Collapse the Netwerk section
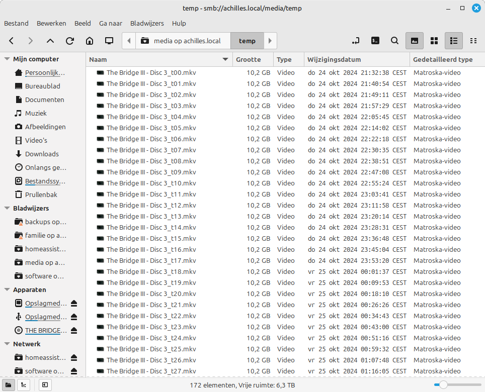Viewport: 485px width, 392px height. click(7, 344)
